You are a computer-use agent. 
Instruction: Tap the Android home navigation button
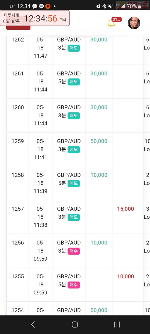coord(75,324)
